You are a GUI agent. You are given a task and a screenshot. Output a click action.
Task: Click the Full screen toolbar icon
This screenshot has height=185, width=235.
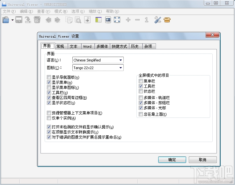click(117, 20)
